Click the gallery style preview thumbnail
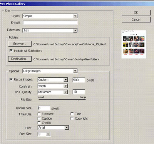The width and height of the screenshot is (154, 144). click(134, 44)
